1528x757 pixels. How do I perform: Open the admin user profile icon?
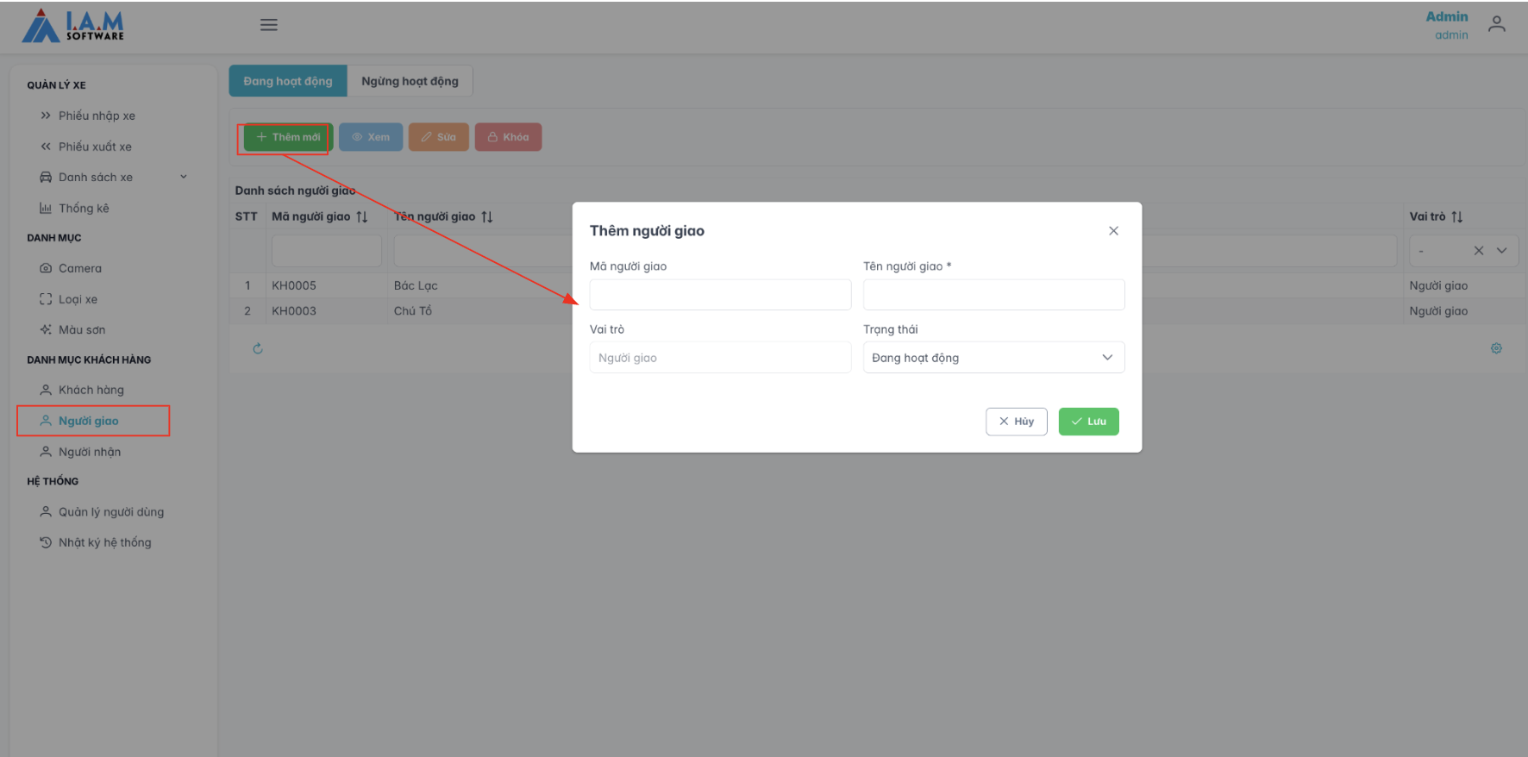[1496, 25]
